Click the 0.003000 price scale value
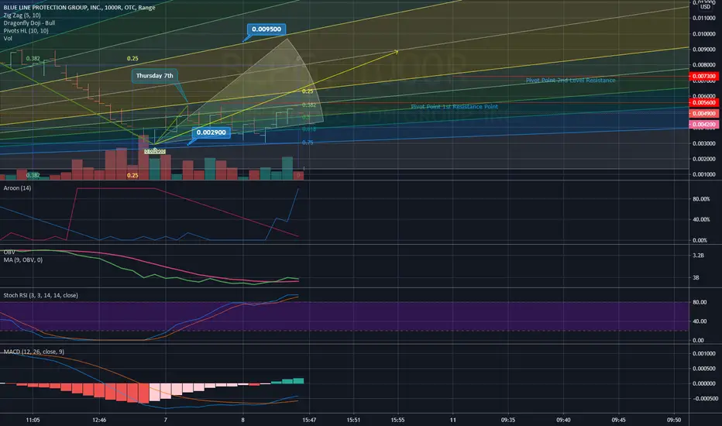Image resolution: width=722 pixels, height=426 pixels. coord(704,143)
